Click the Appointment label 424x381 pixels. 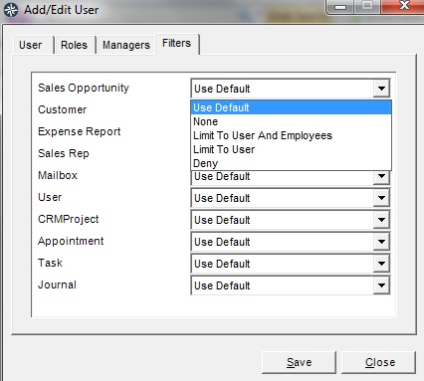[x=71, y=241]
